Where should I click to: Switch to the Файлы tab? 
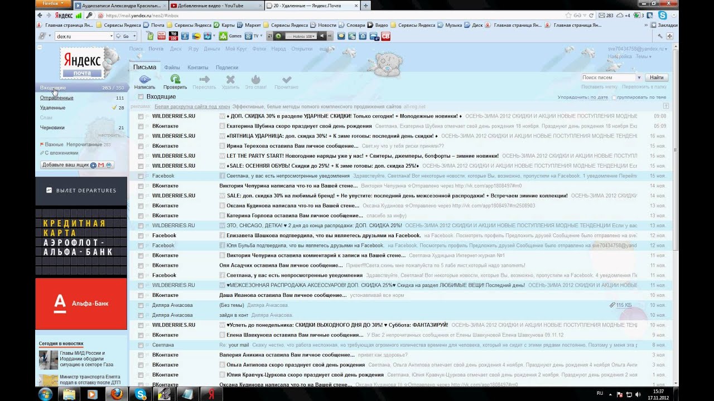(x=172, y=67)
